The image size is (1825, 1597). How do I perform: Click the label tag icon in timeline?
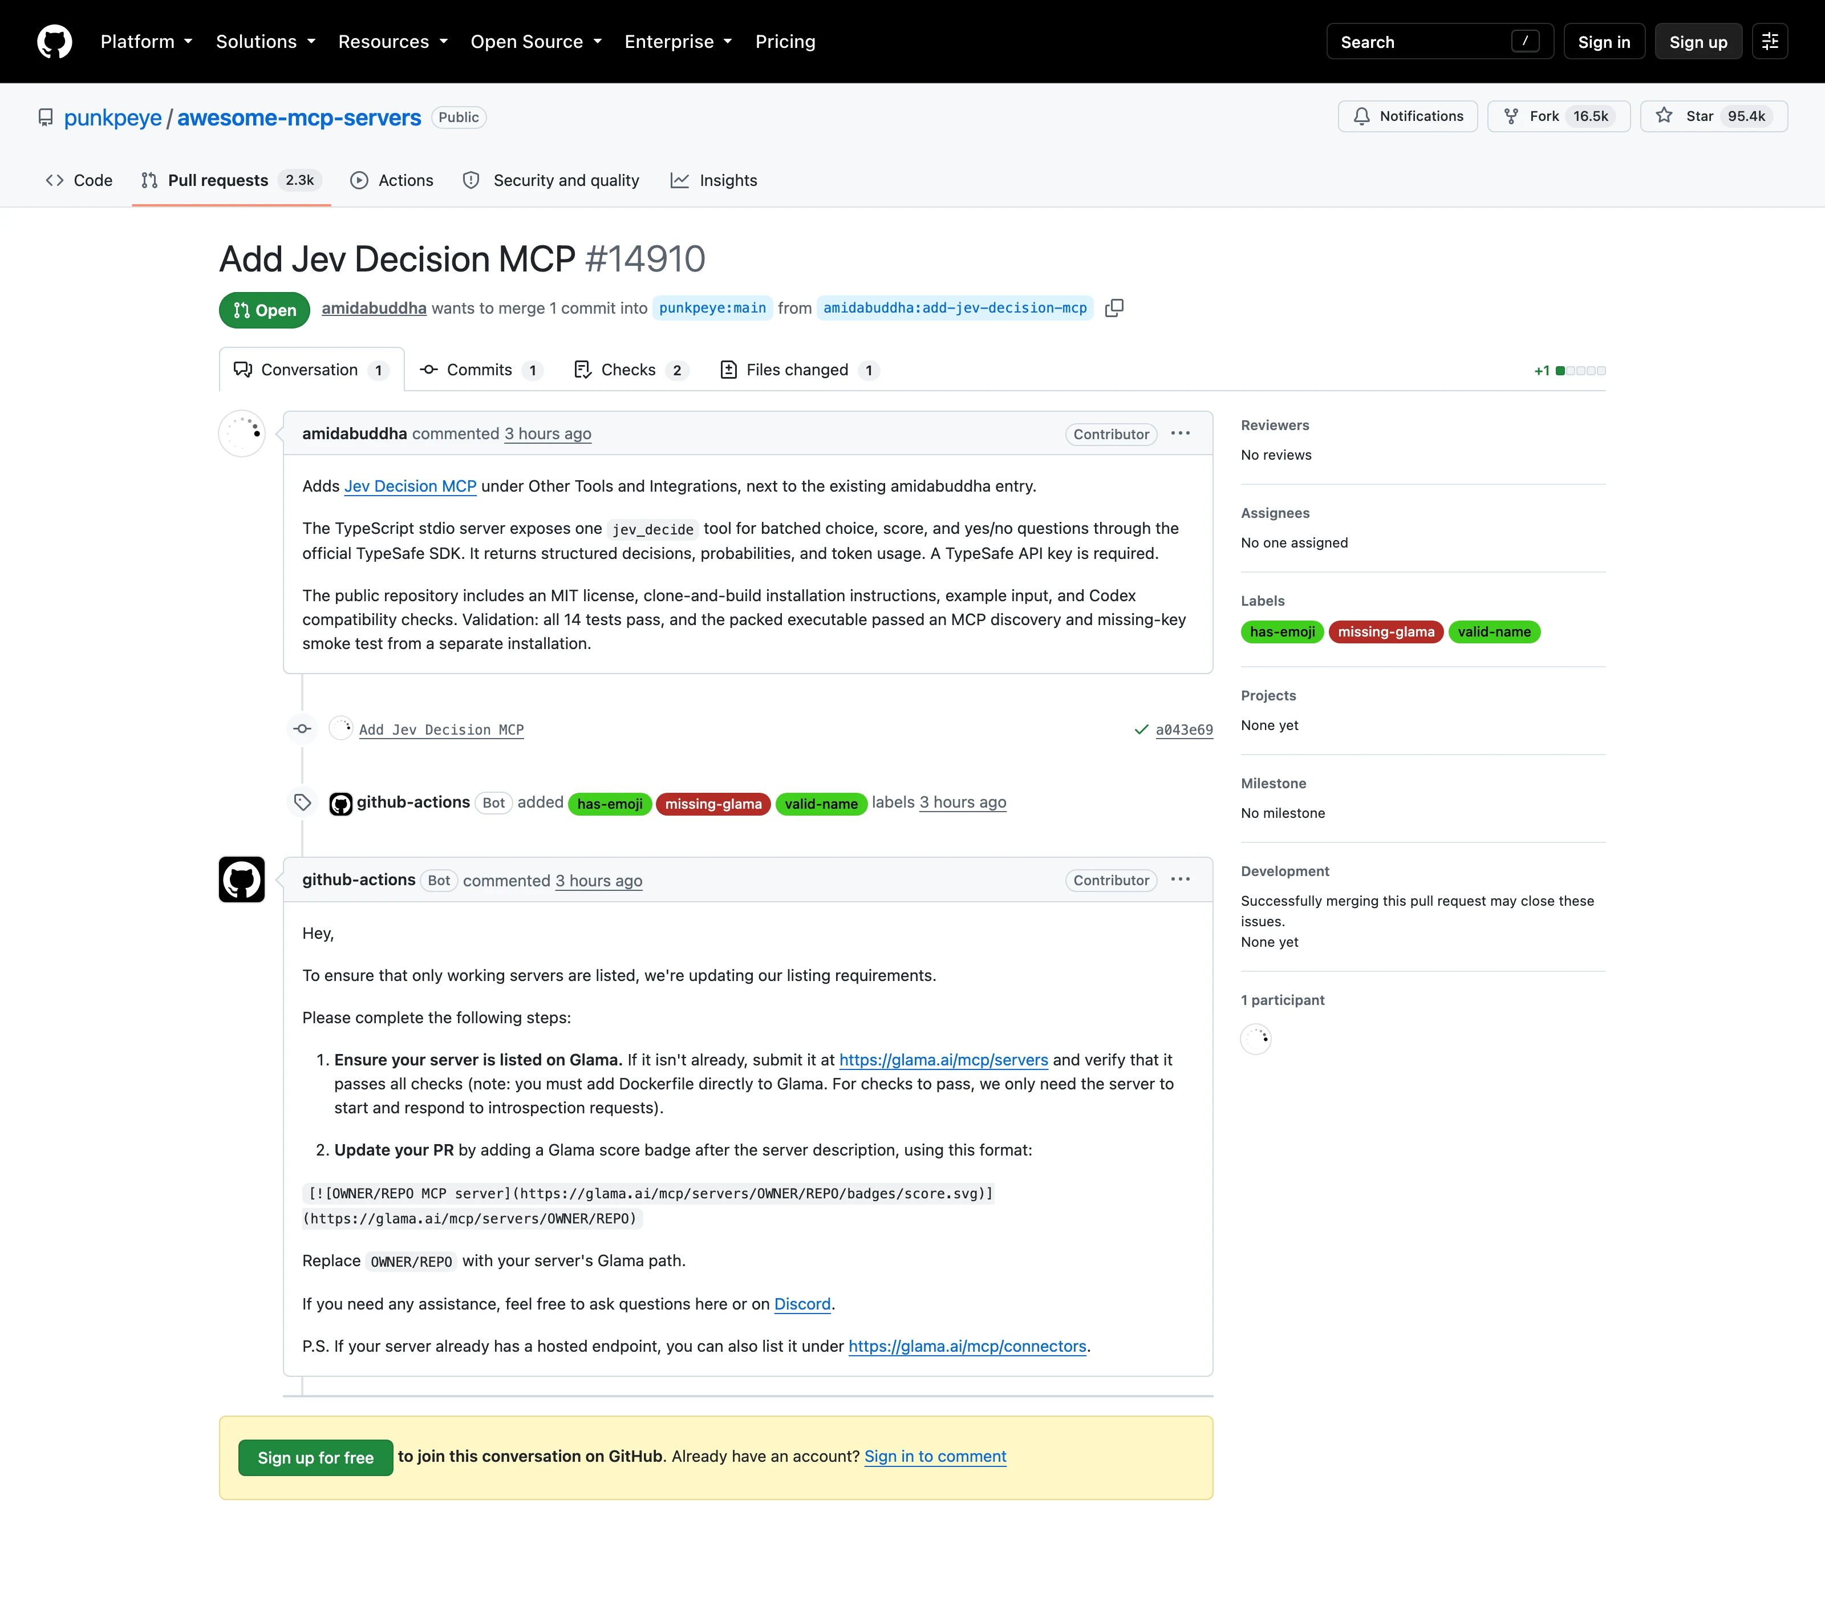click(302, 802)
